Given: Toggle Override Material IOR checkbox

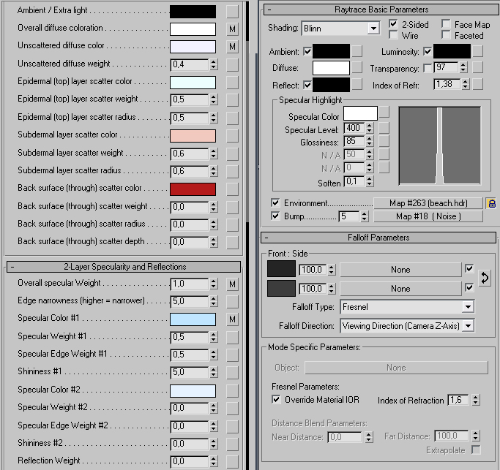Looking at the screenshot, I should coord(276,399).
